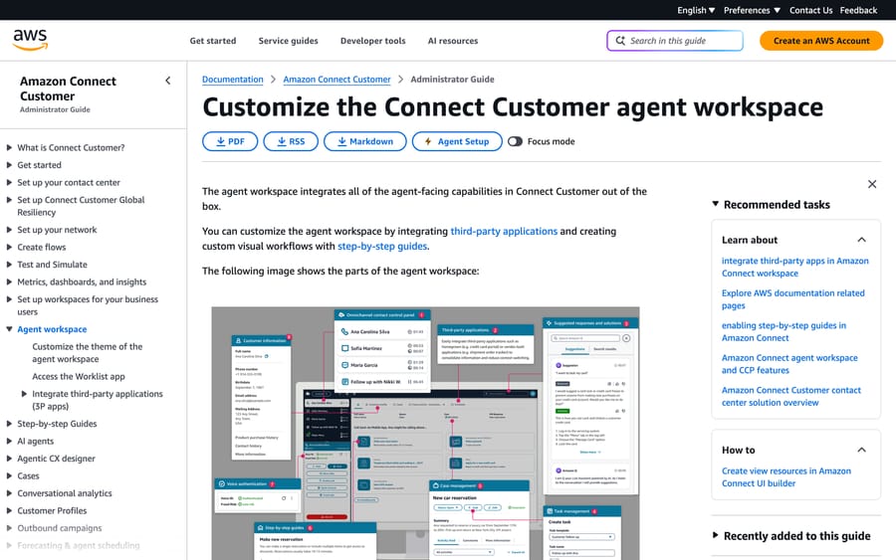Open Amazon Connect Customer contact center solution overview

(x=791, y=396)
